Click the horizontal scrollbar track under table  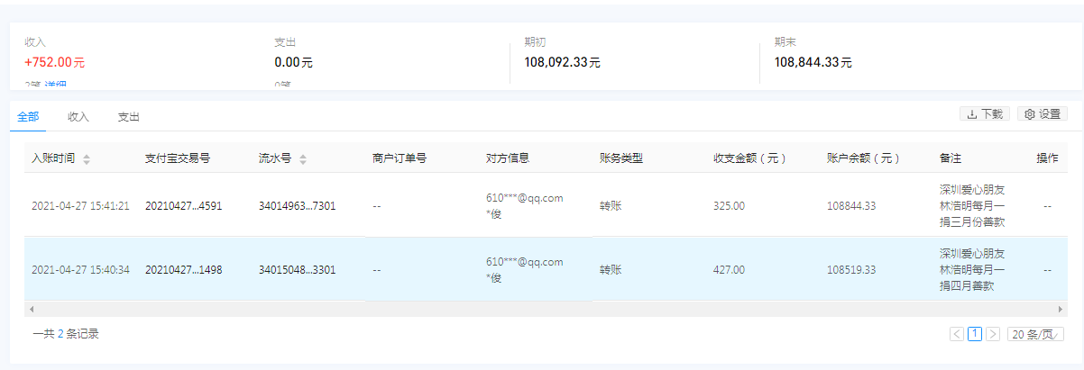click(541, 309)
